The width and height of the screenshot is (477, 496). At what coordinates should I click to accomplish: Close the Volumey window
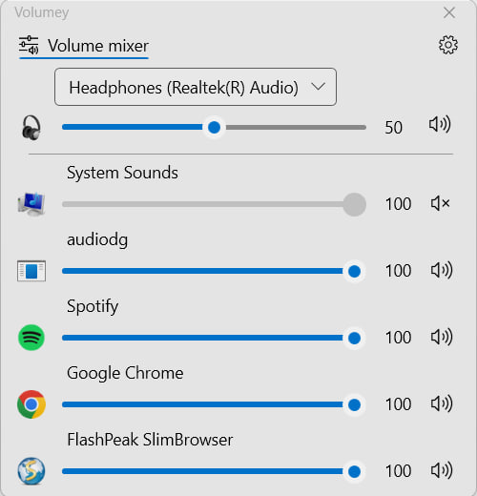pyautogui.click(x=449, y=12)
